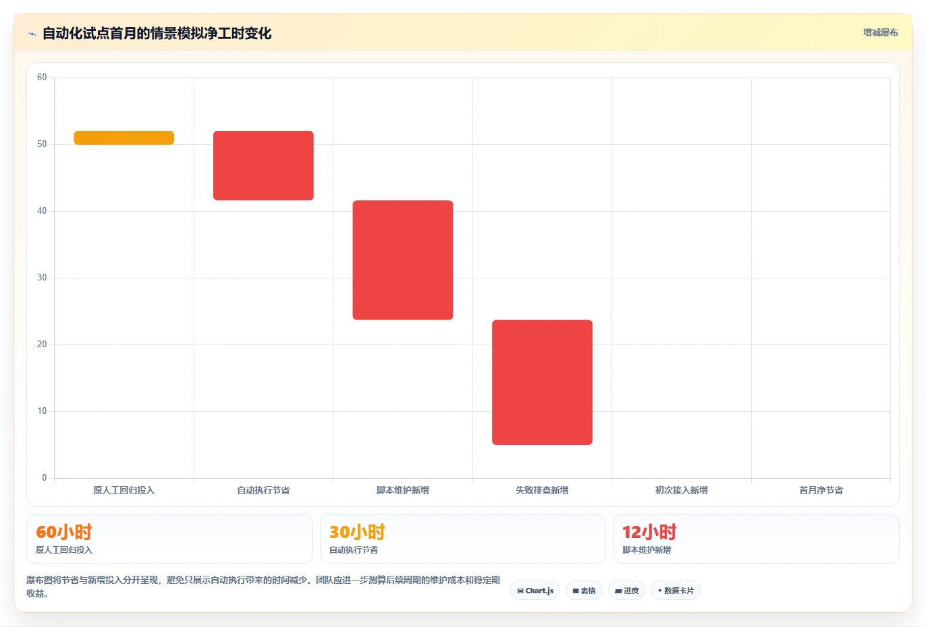The width and height of the screenshot is (926, 627).
Task: Select the 进度 chip
Action: point(626,591)
